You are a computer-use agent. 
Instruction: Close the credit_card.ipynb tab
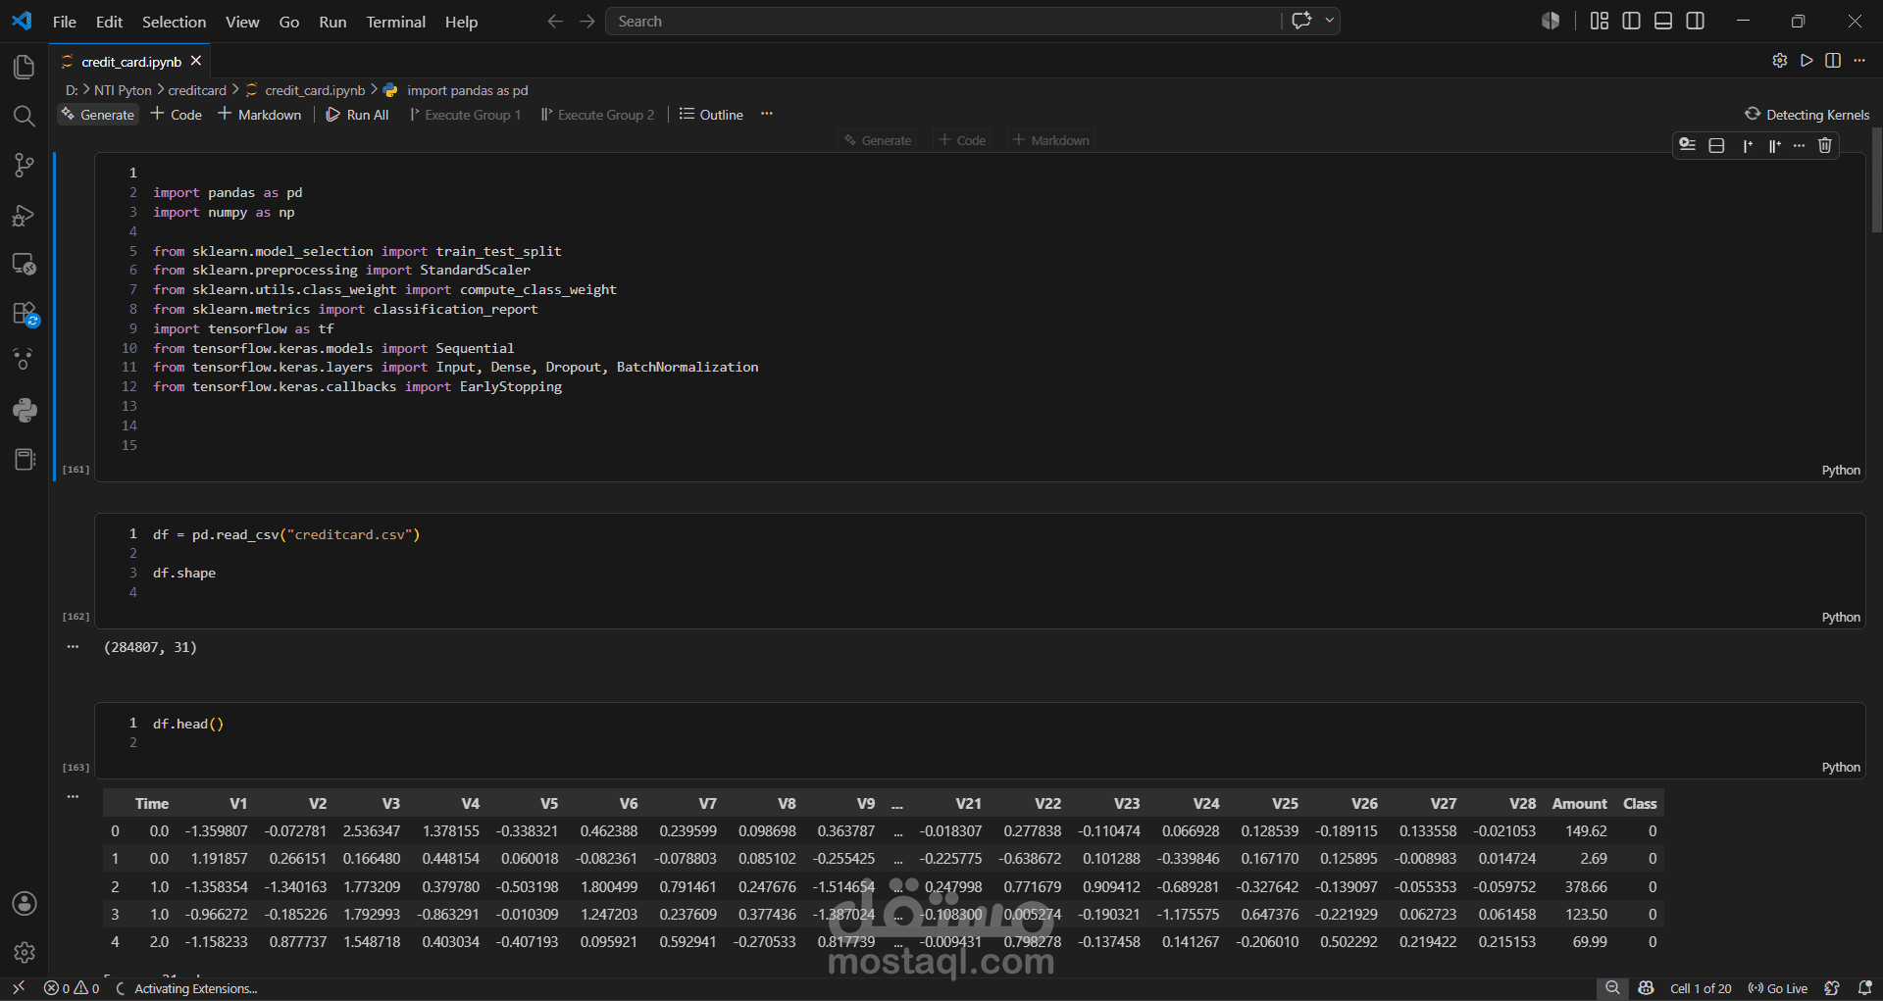click(x=196, y=61)
